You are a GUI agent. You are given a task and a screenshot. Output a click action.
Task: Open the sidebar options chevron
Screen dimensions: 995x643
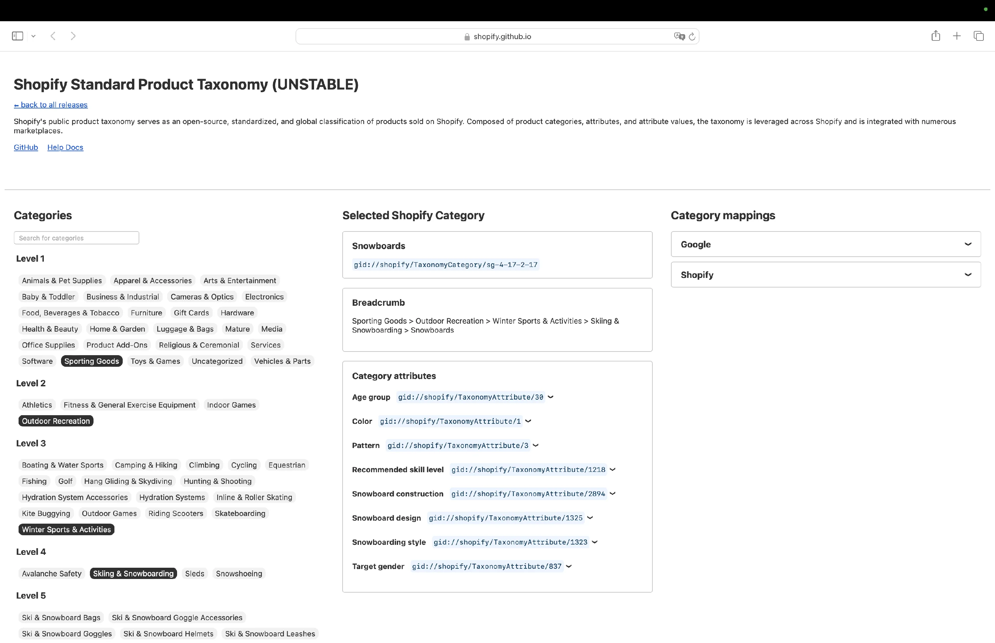pyautogui.click(x=33, y=36)
